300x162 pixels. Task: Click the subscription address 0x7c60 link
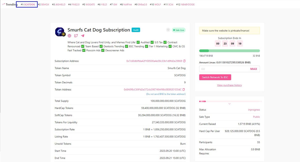(x=154, y=61)
